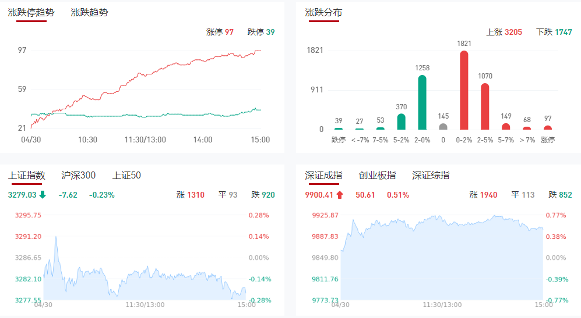Switch to the 创业板指 tab
The height and width of the screenshot is (318, 581).
point(377,175)
